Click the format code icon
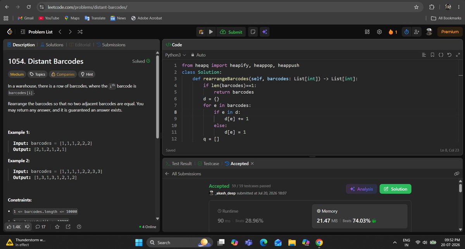 [x=424, y=55]
